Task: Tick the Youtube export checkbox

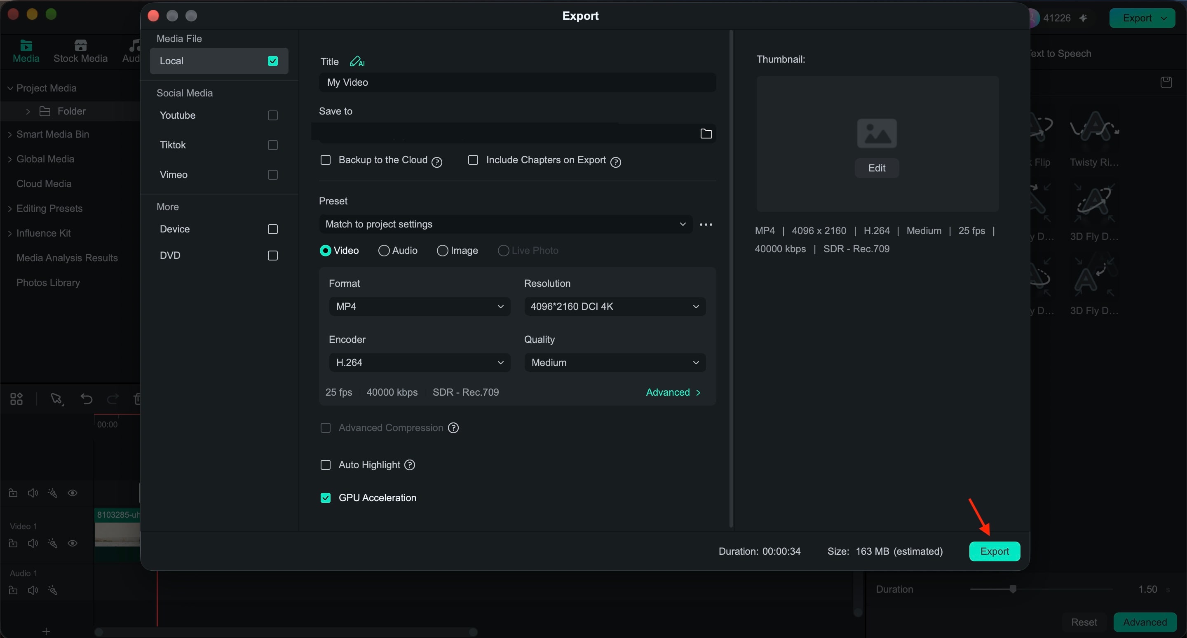Action: [273, 115]
